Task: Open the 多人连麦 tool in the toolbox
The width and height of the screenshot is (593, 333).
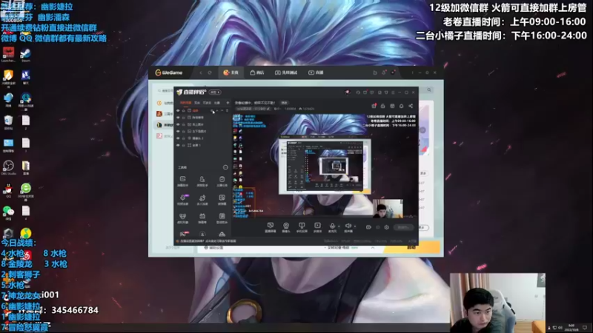Action: click(x=202, y=199)
